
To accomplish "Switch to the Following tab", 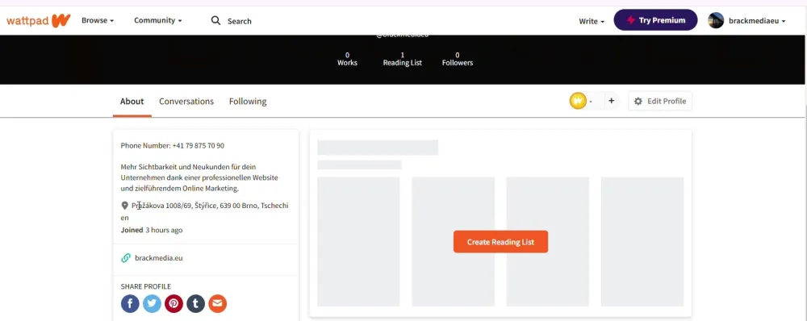I will pyautogui.click(x=248, y=102).
